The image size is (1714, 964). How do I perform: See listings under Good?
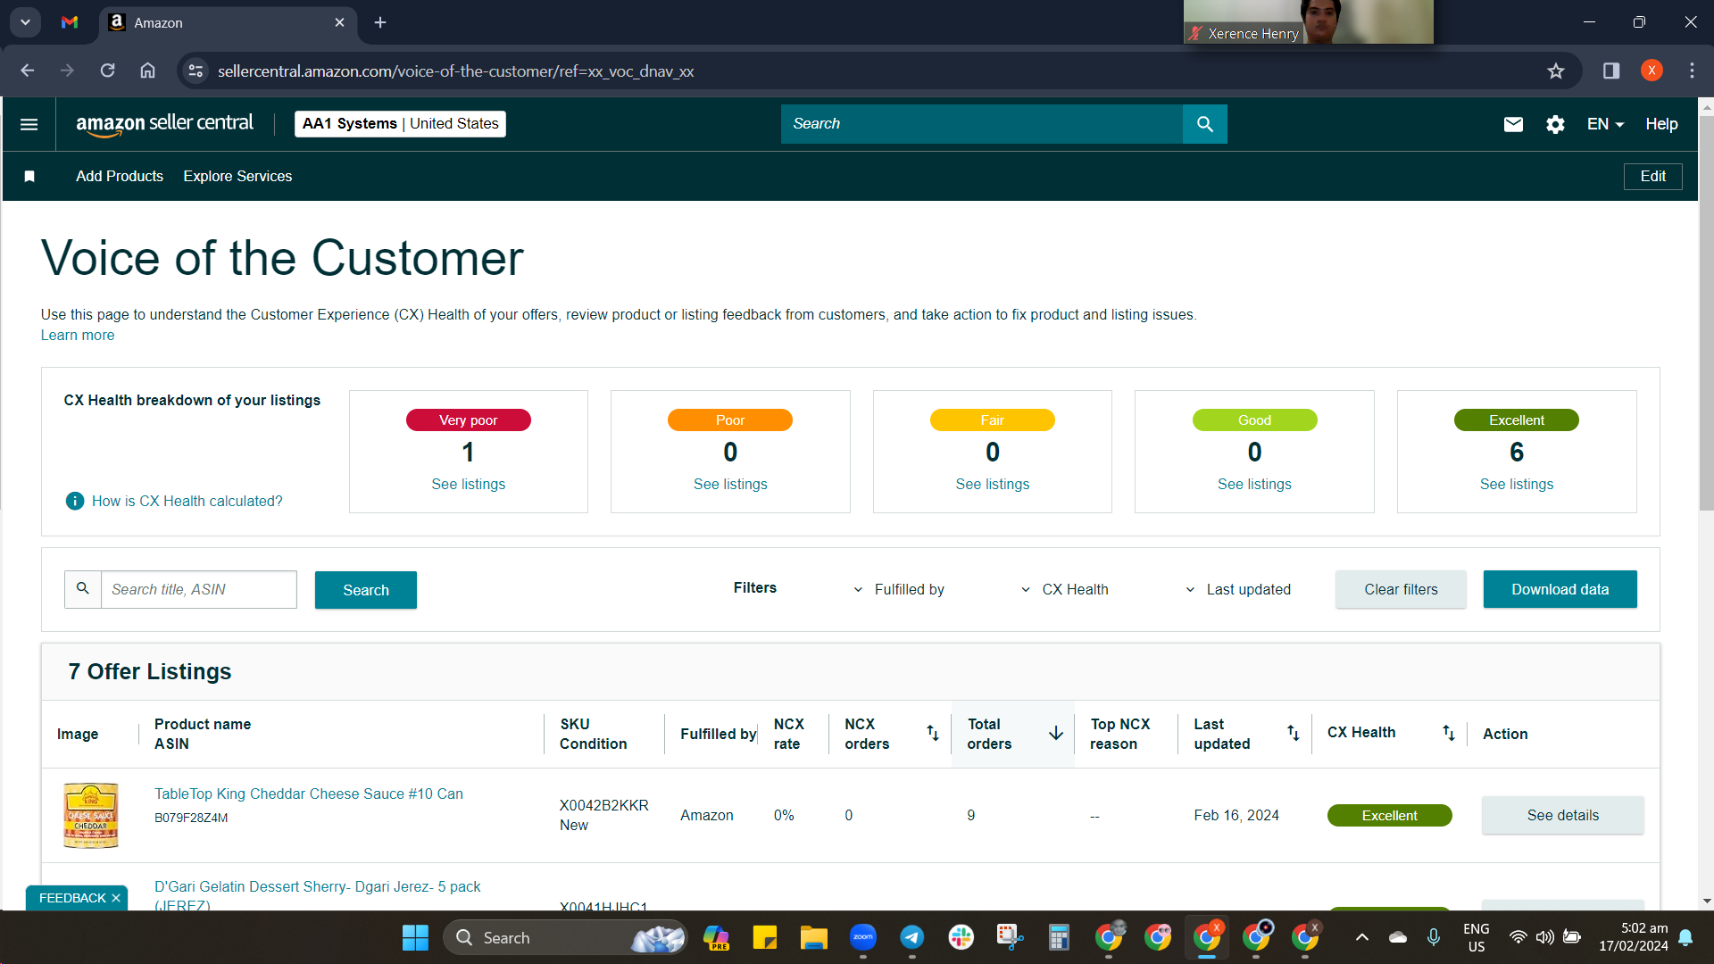[1254, 484]
